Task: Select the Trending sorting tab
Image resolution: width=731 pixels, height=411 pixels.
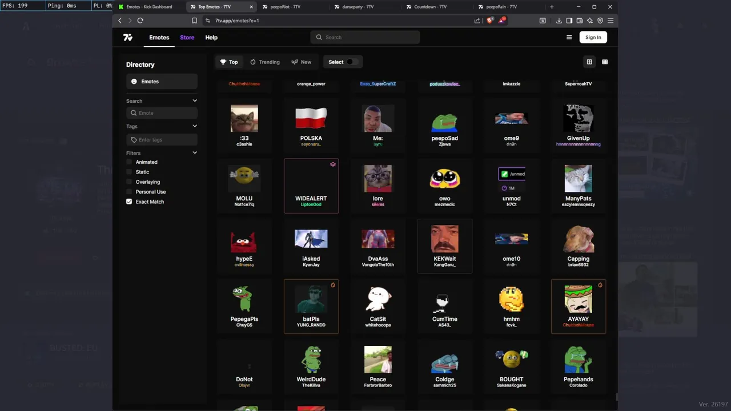Action: tap(265, 62)
